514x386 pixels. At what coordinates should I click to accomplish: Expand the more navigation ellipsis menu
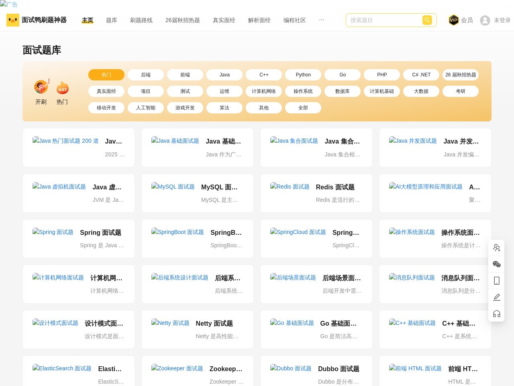pyautogui.click(x=321, y=20)
